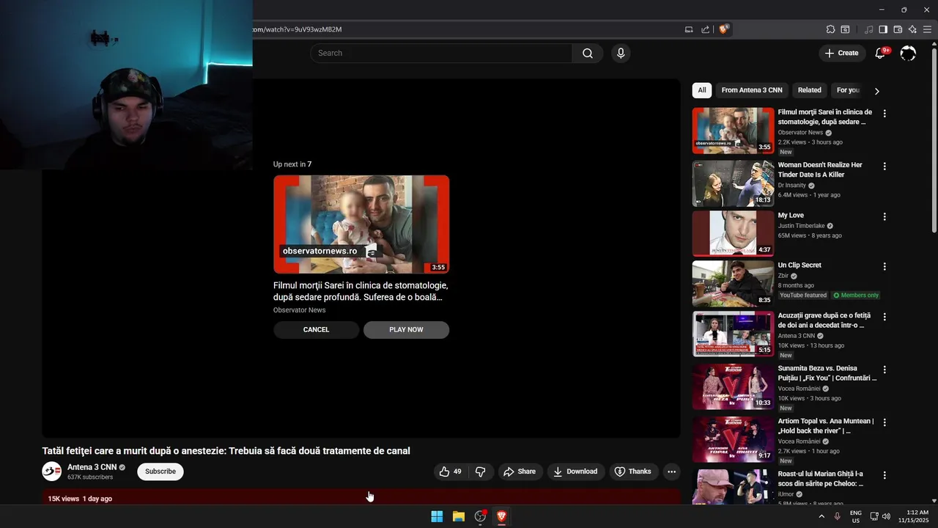Click the Share button under video
Viewport: 938px width, 528px height.
(520, 472)
